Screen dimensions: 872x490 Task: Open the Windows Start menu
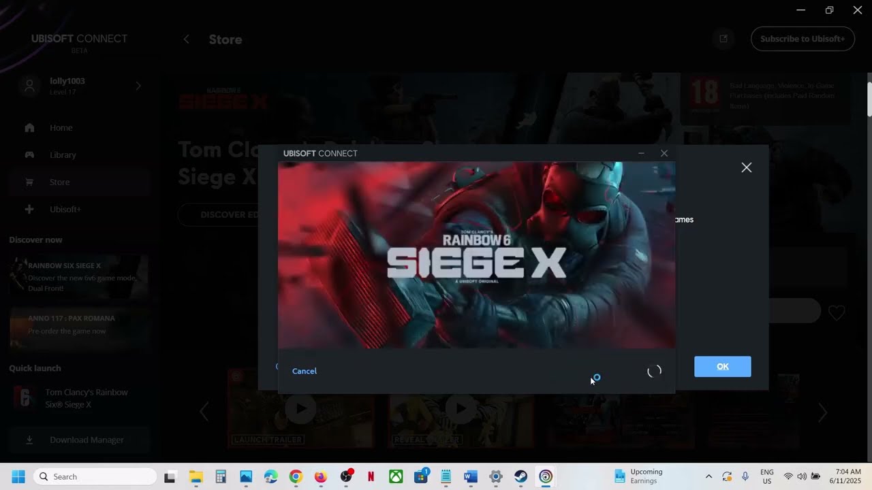(18, 476)
